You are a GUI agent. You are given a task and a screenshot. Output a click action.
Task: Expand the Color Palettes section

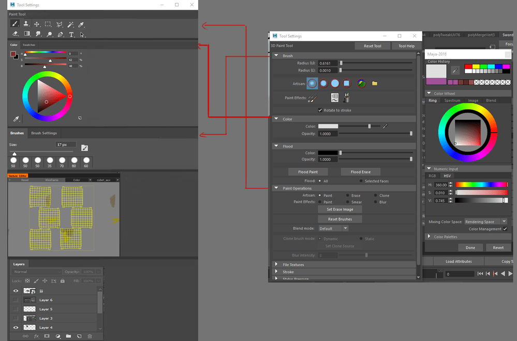429,237
